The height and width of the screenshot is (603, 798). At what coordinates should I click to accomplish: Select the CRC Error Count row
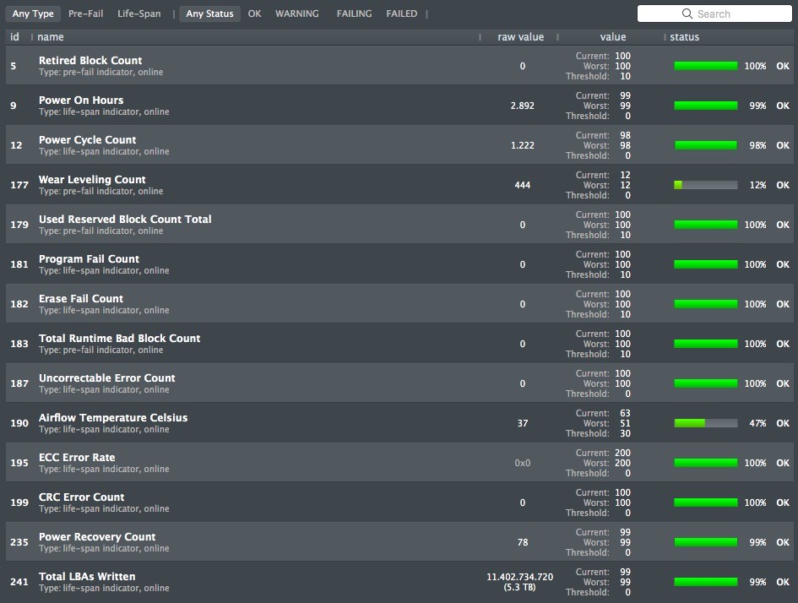click(399, 502)
